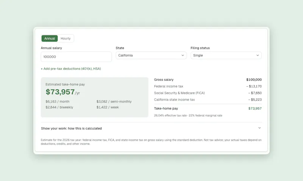Click the 'Take-home pay' breakdown row label
The width and height of the screenshot is (303, 181).
click(166, 108)
